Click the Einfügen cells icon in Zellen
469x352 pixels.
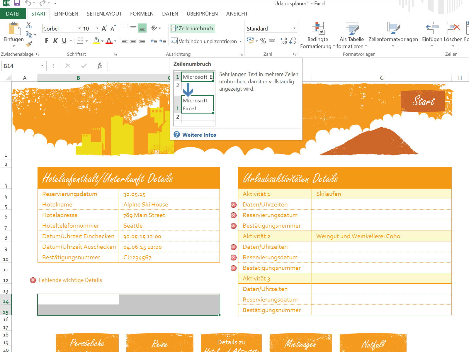(432, 28)
